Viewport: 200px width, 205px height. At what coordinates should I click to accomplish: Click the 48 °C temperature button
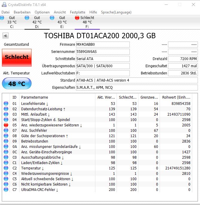coord(17,84)
